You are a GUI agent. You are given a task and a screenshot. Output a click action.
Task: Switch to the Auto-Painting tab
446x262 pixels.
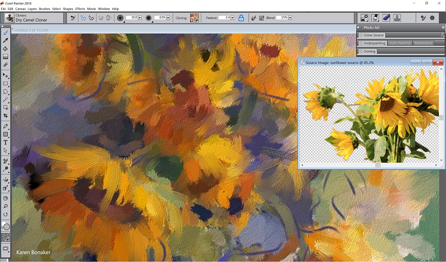[x=400, y=43]
